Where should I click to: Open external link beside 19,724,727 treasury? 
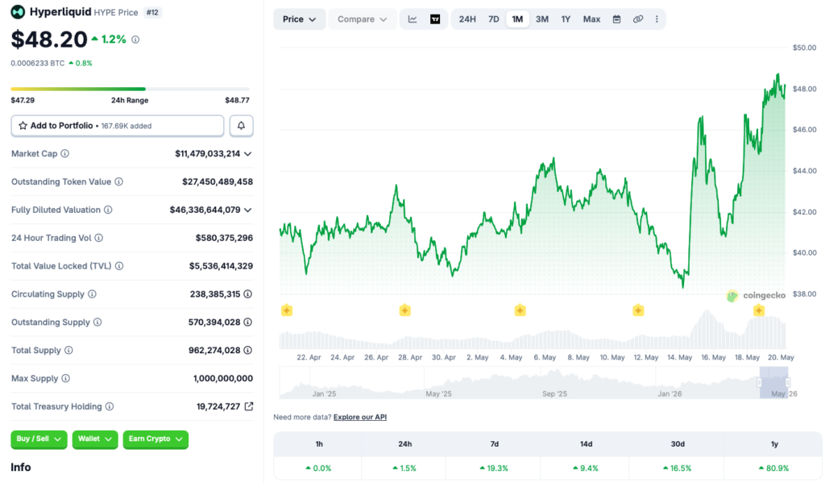(x=249, y=406)
